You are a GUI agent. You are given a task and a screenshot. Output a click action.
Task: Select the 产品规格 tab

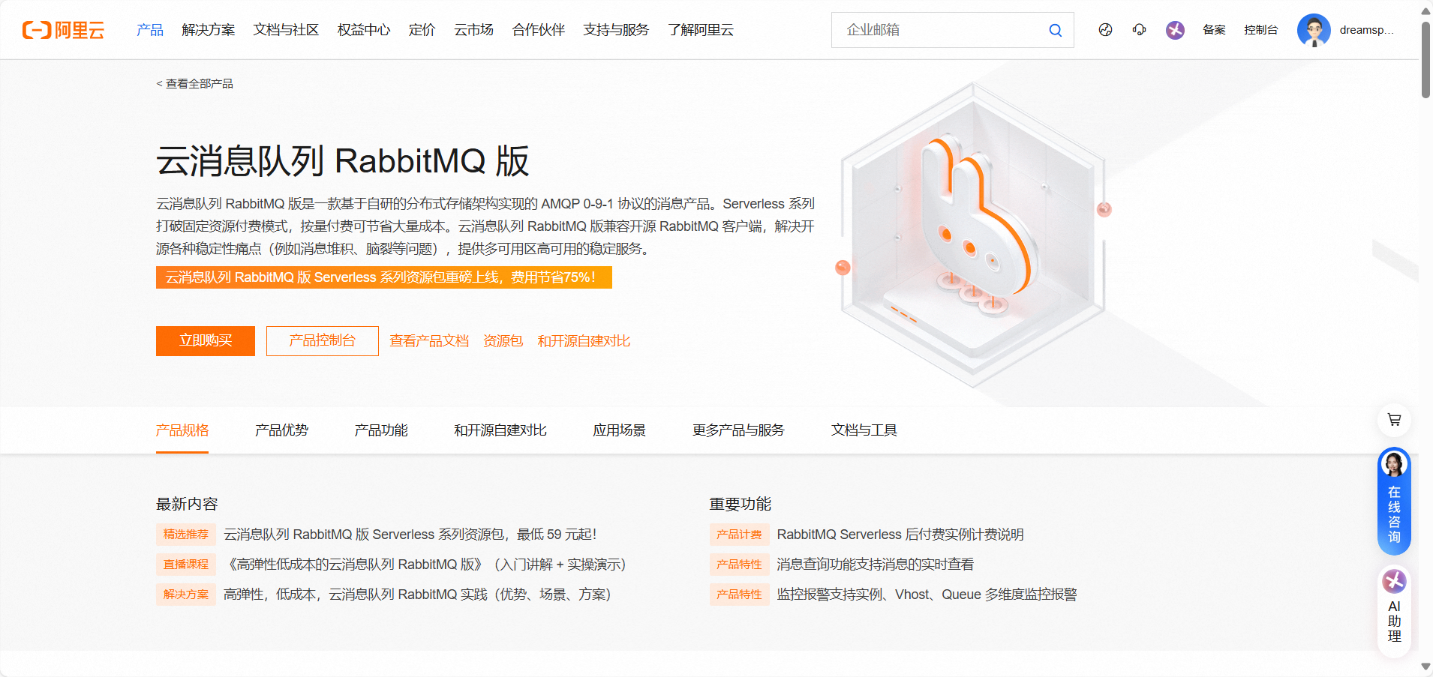click(182, 430)
